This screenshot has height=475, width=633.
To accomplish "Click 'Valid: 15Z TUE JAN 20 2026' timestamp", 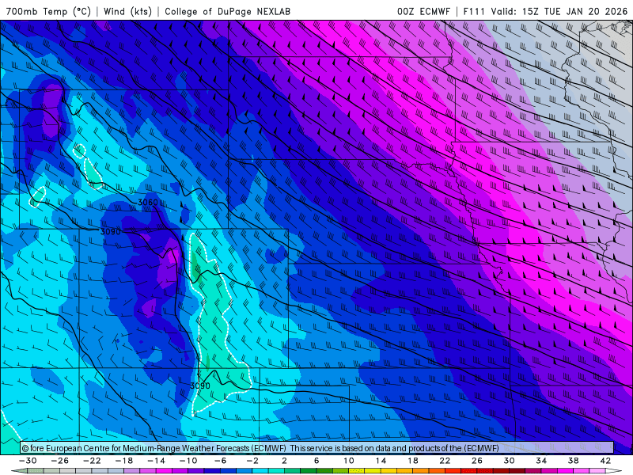I will click(x=559, y=11).
